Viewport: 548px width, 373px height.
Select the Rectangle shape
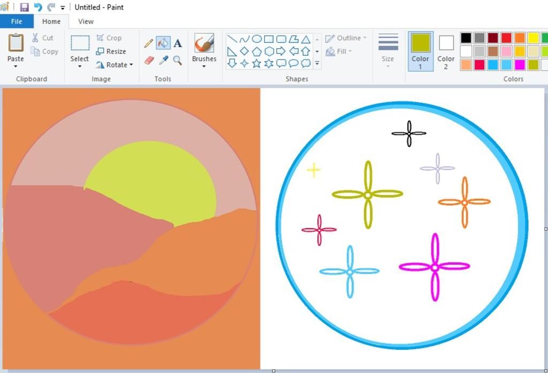269,39
